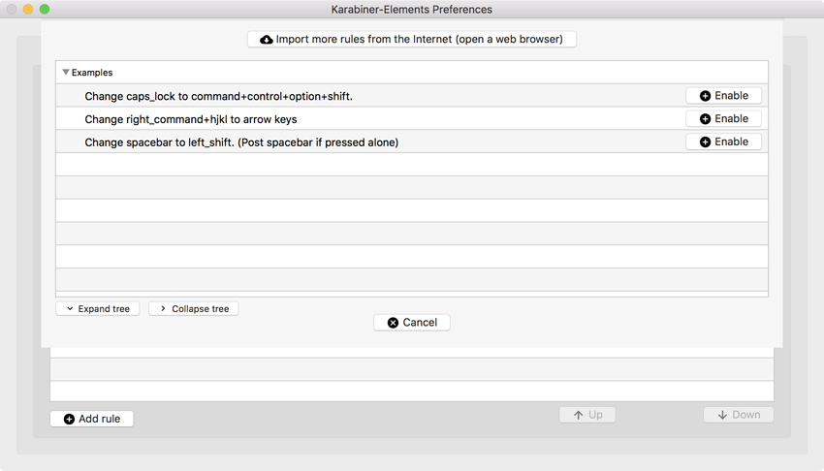Click the X icon on the Cancel button
The image size is (824, 471).
pos(393,323)
